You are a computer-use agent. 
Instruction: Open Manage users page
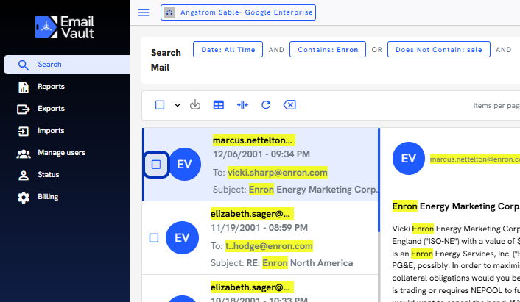pyautogui.click(x=61, y=153)
